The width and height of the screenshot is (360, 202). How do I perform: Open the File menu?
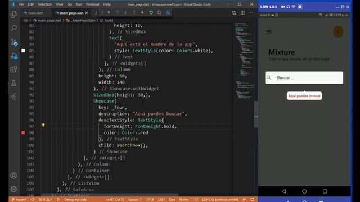21,4
